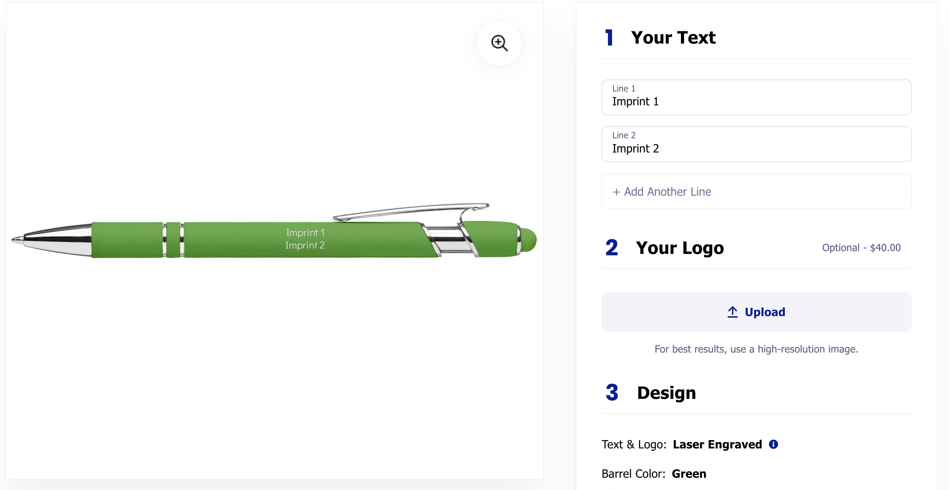Click the step number 3 marker
Image resolution: width=949 pixels, height=490 pixels.
click(x=612, y=393)
